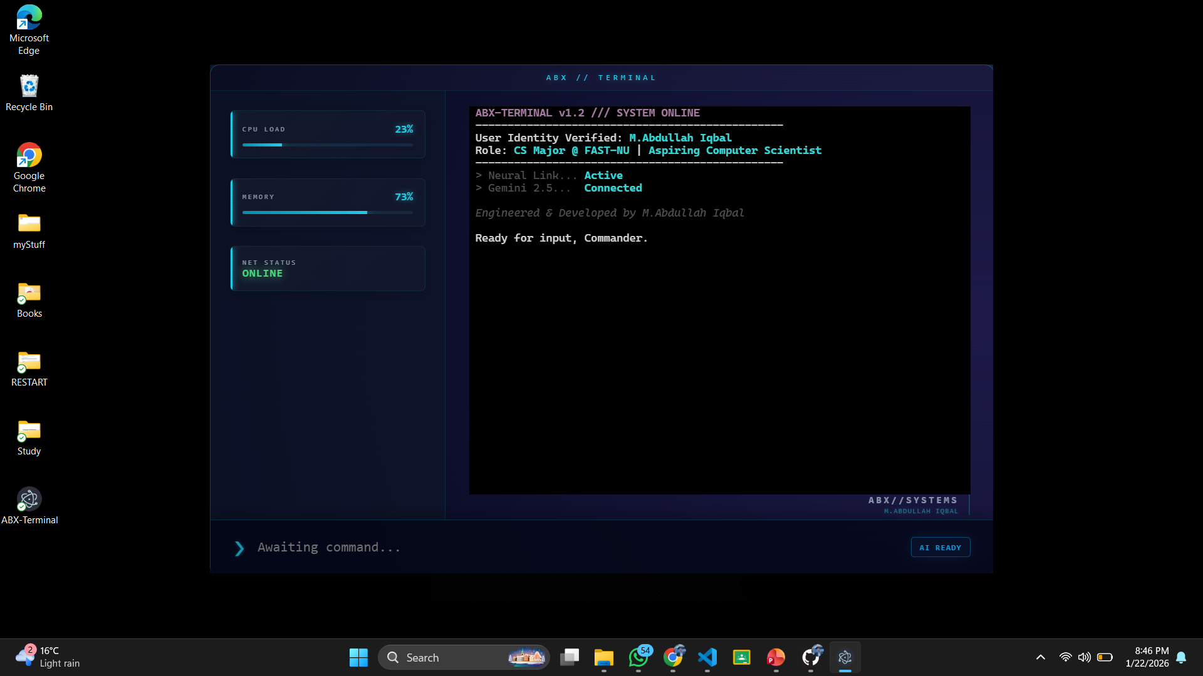Open GitHub Desktop from the taskbar

point(811,658)
